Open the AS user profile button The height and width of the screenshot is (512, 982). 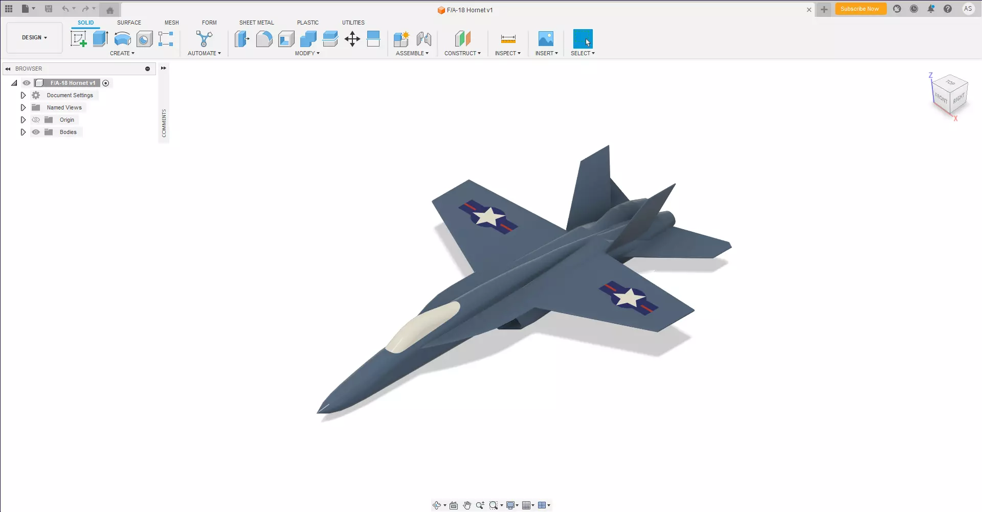[968, 9]
